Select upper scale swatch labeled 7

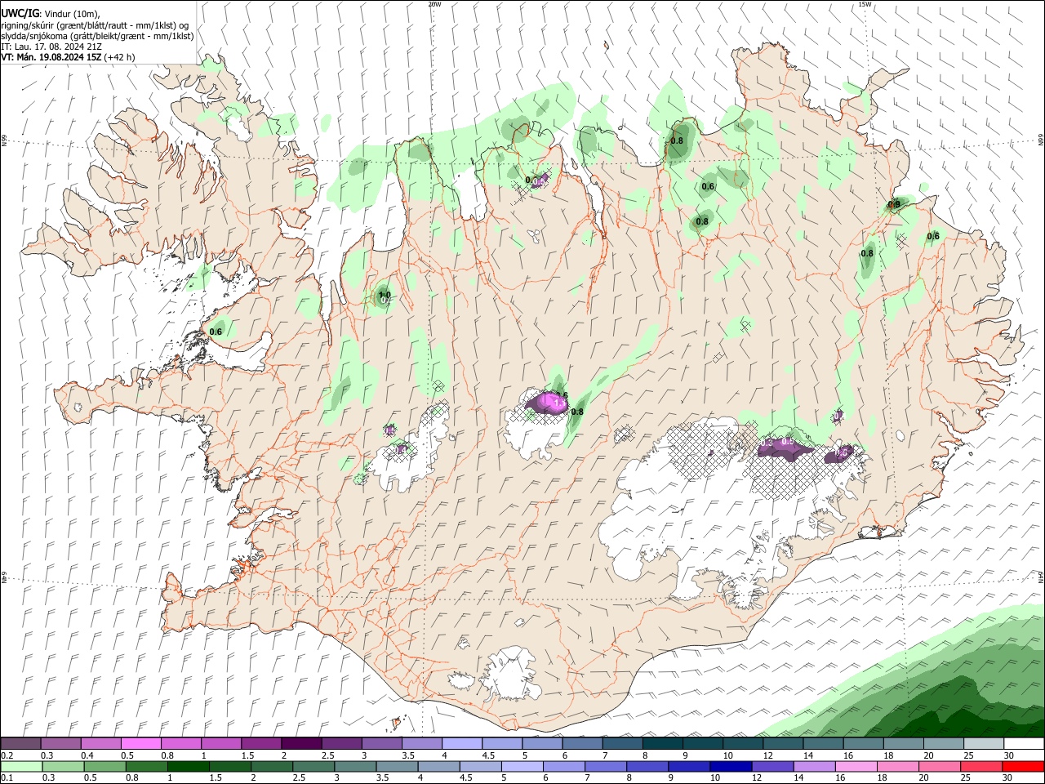click(x=621, y=744)
